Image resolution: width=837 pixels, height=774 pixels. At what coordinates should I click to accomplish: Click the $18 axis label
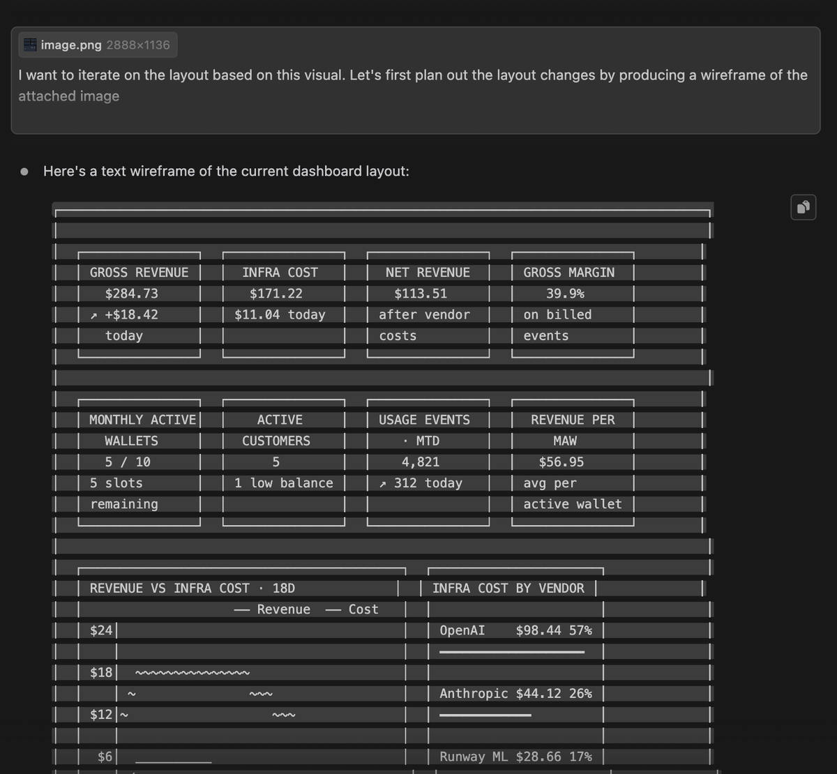coord(101,672)
